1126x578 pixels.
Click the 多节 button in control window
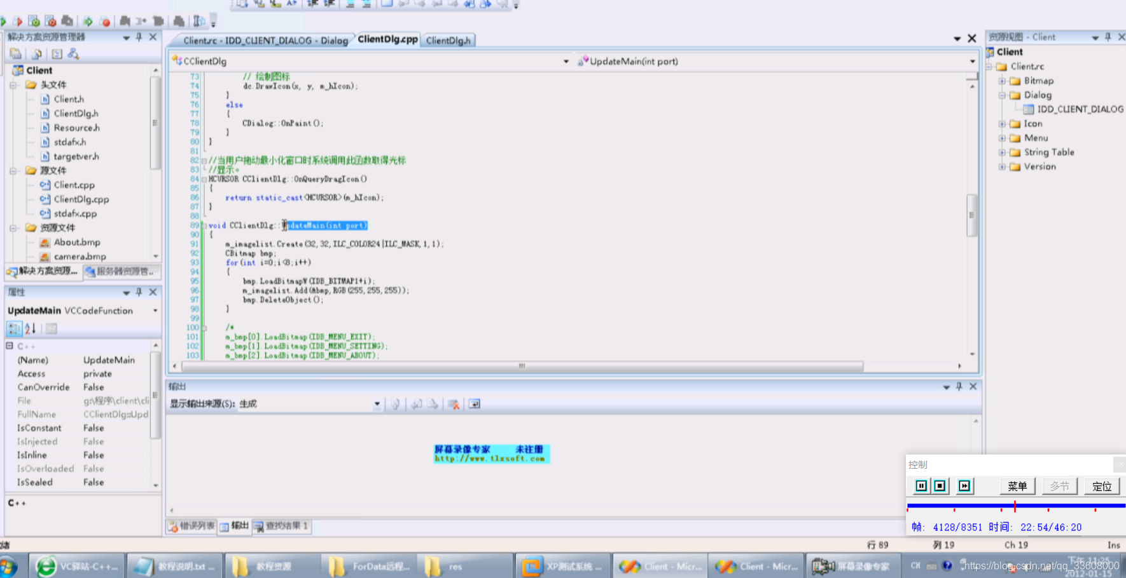click(1060, 486)
